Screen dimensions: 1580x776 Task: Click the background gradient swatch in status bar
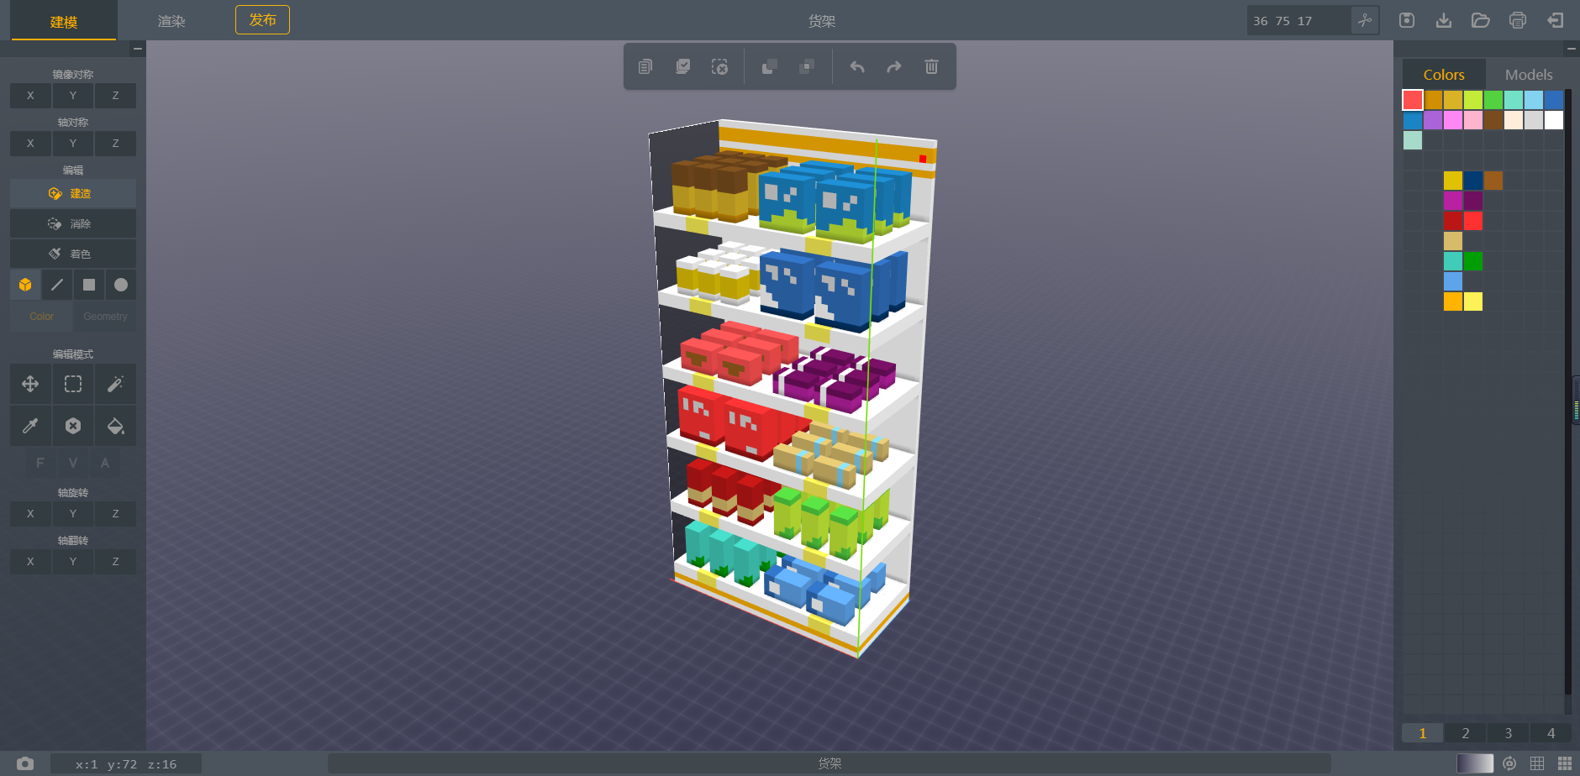click(x=1475, y=763)
